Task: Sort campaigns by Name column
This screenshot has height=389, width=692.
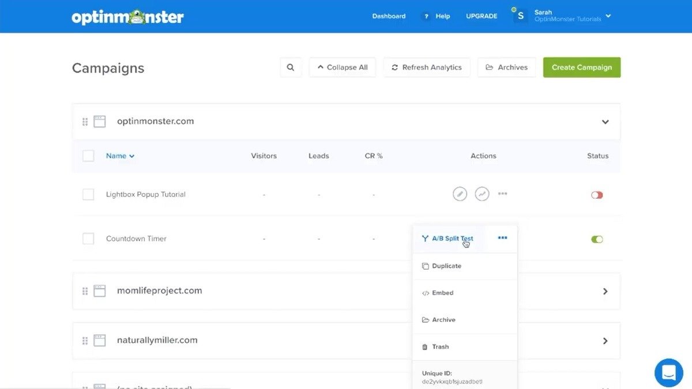Action: tap(120, 156)
